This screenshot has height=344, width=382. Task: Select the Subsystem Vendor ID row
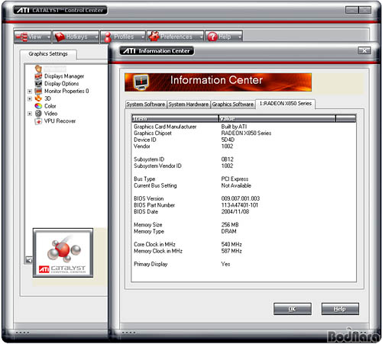pos(244,166)
